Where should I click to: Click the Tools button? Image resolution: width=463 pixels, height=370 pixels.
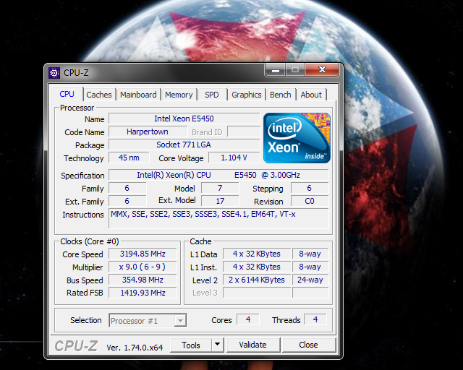pyautogui.click(x=191, y=345)
